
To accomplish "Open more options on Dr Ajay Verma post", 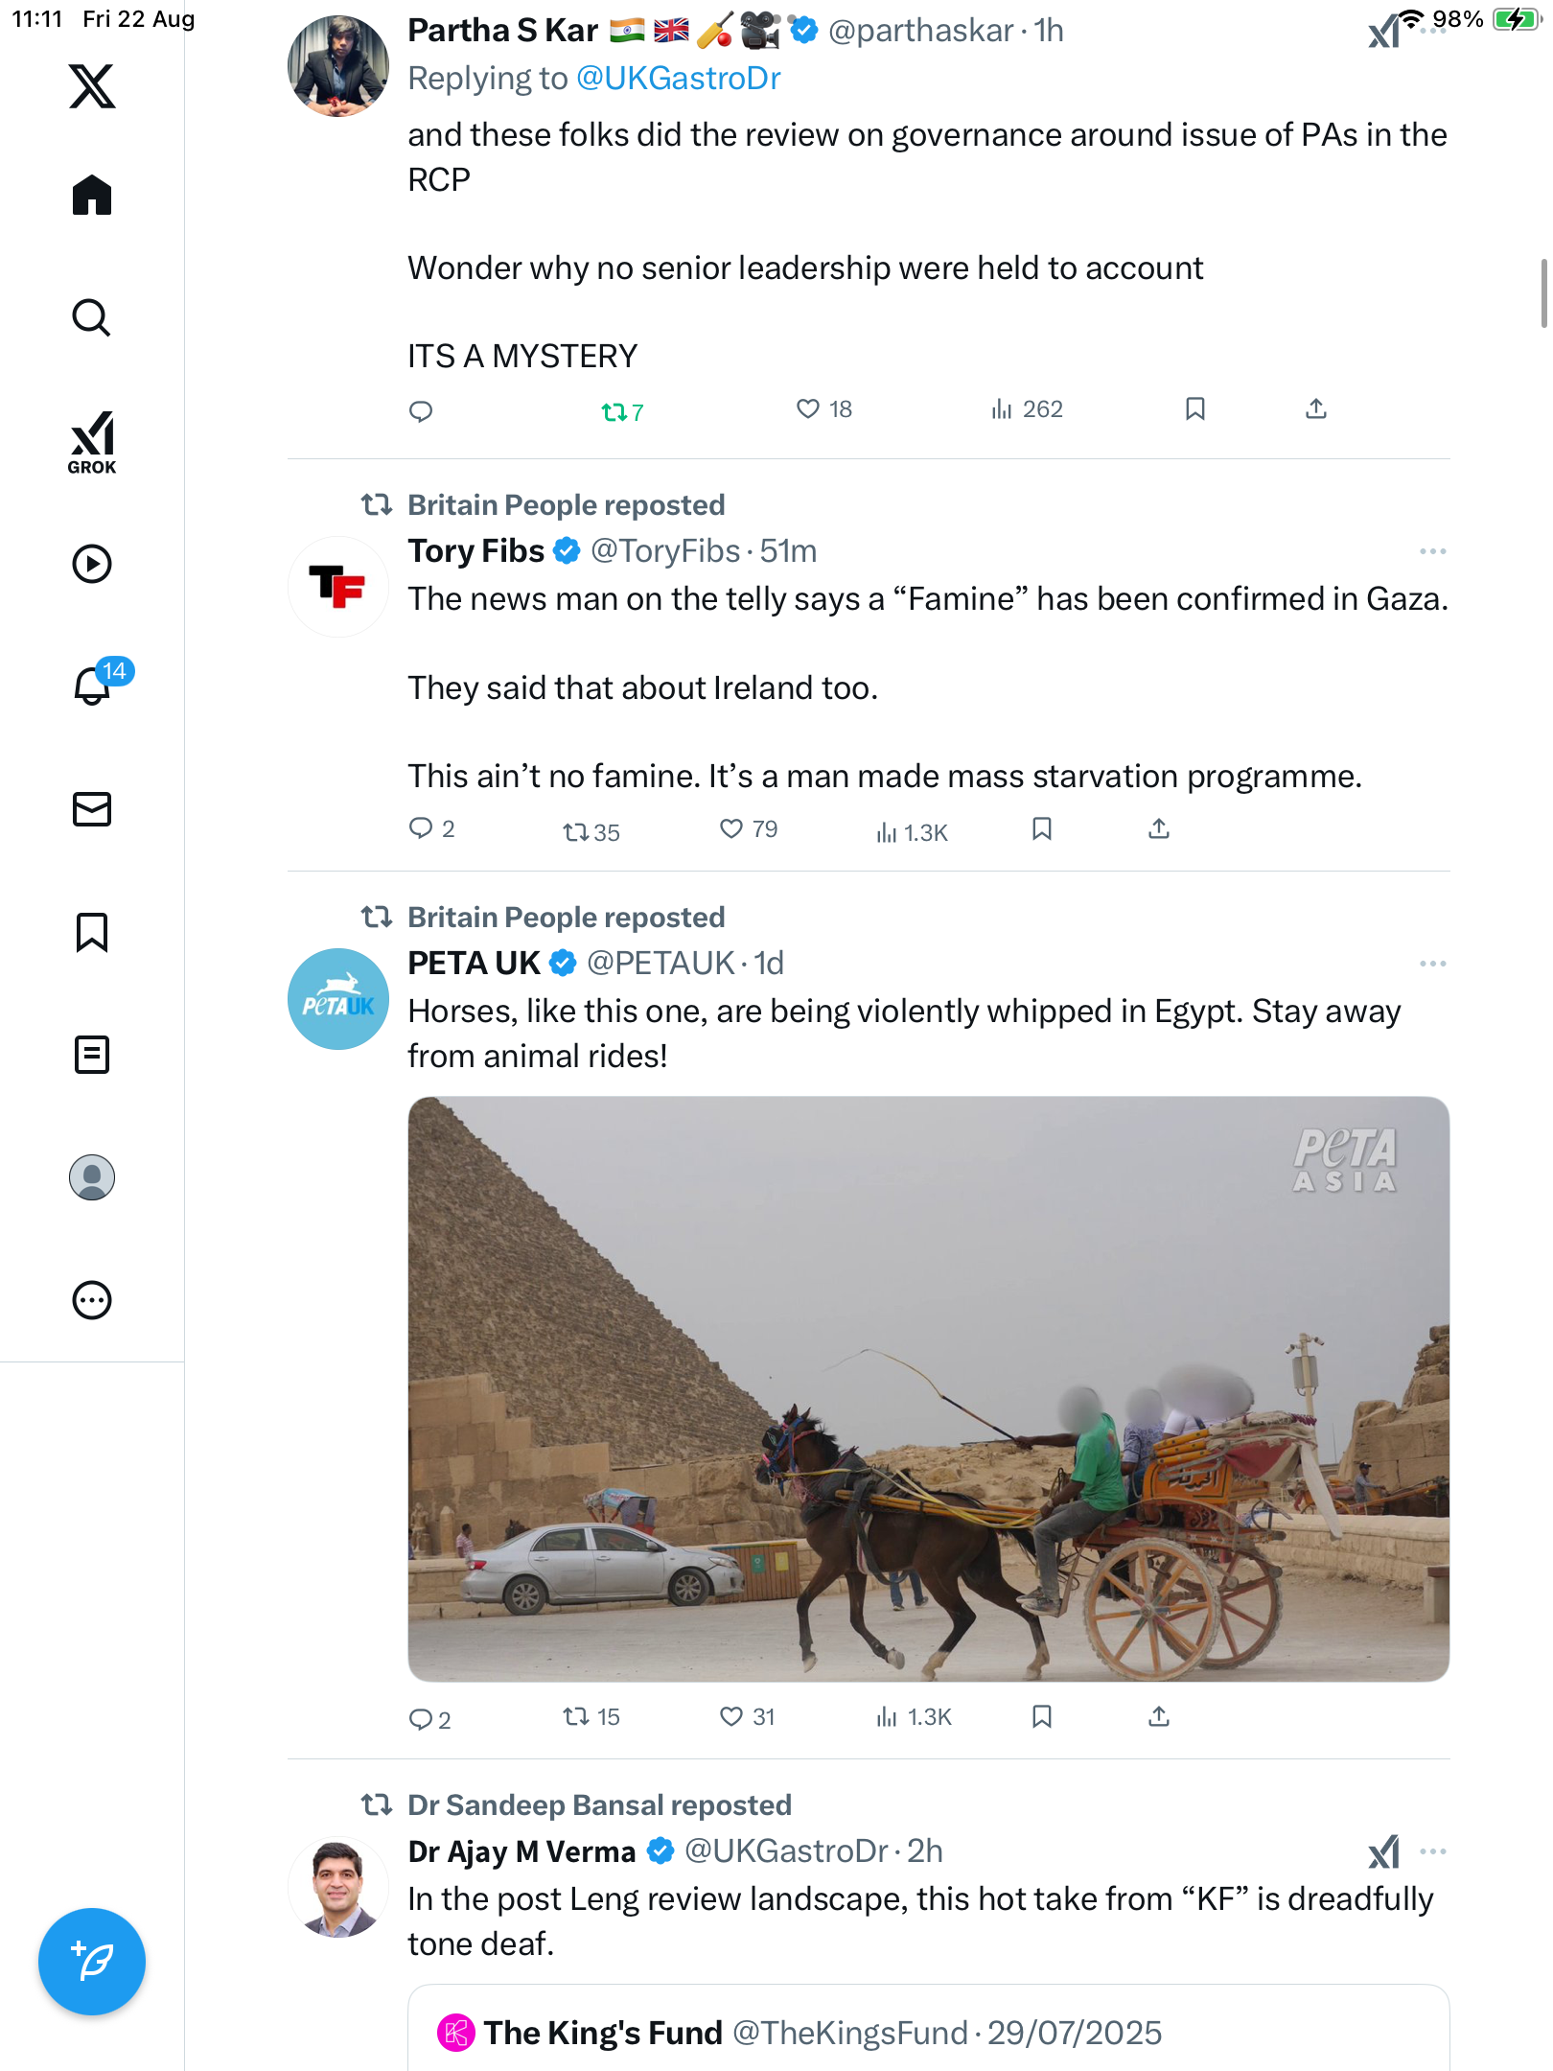I will [1432, 1851].
